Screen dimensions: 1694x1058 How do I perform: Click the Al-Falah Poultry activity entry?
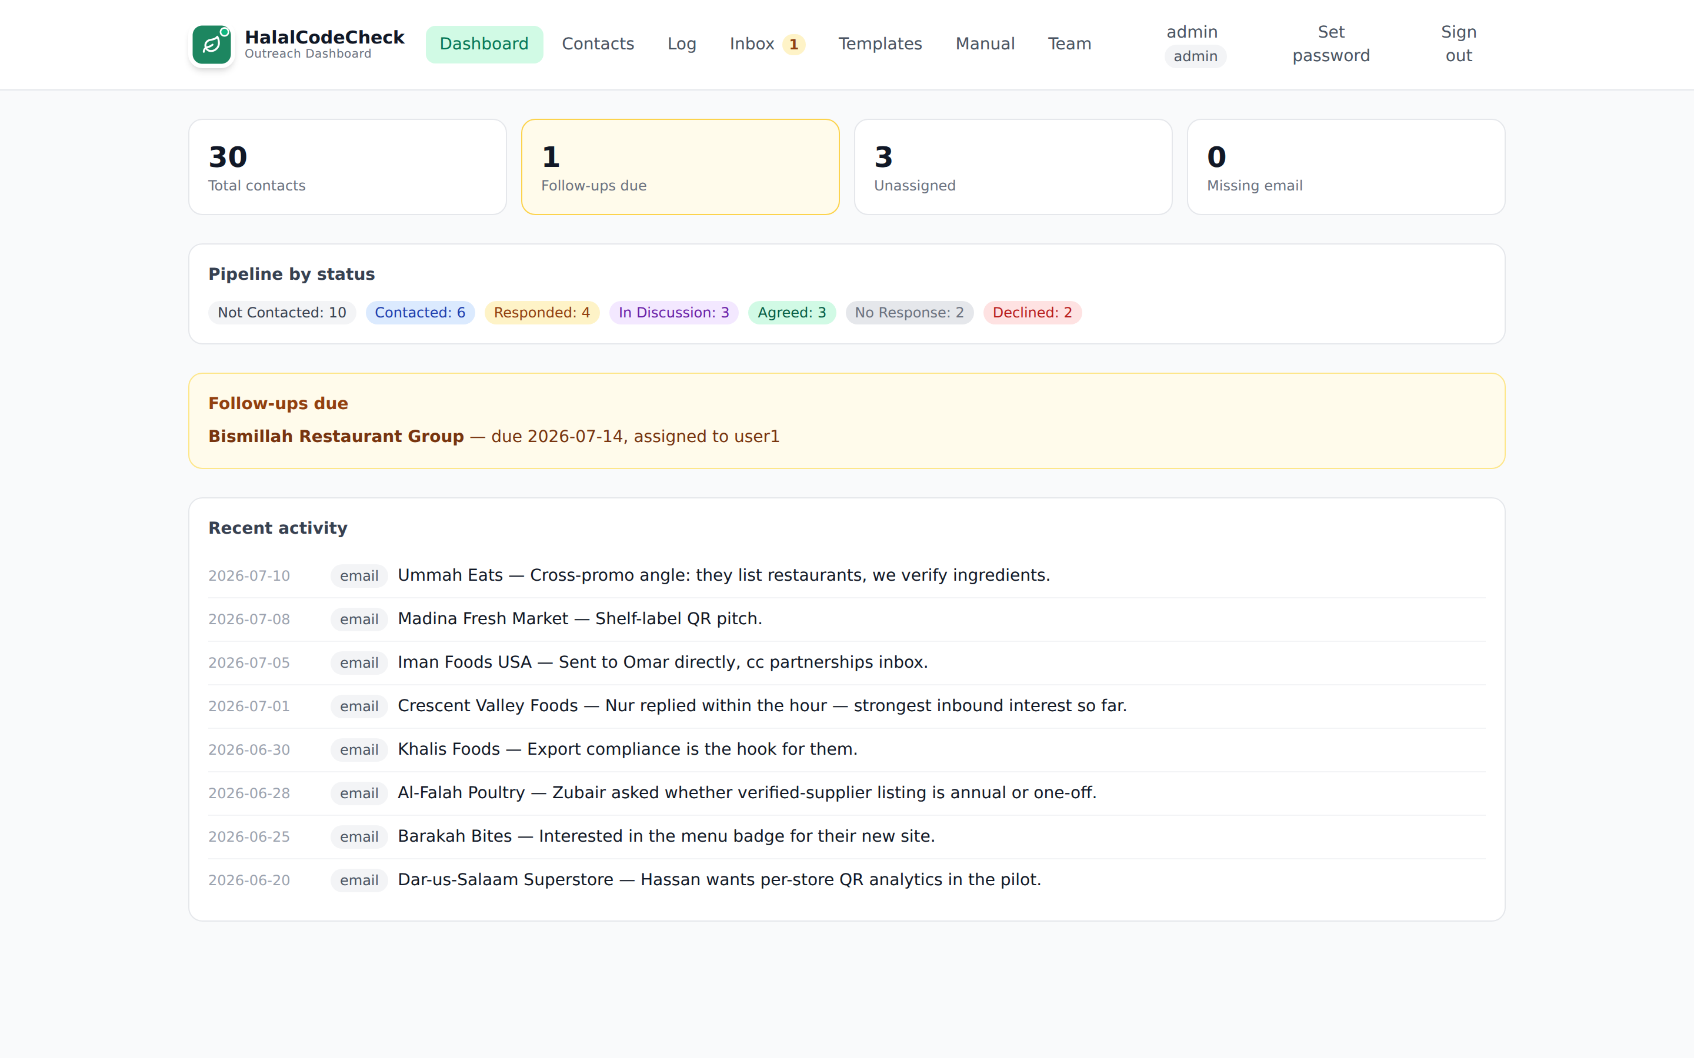tap(846, 793)
